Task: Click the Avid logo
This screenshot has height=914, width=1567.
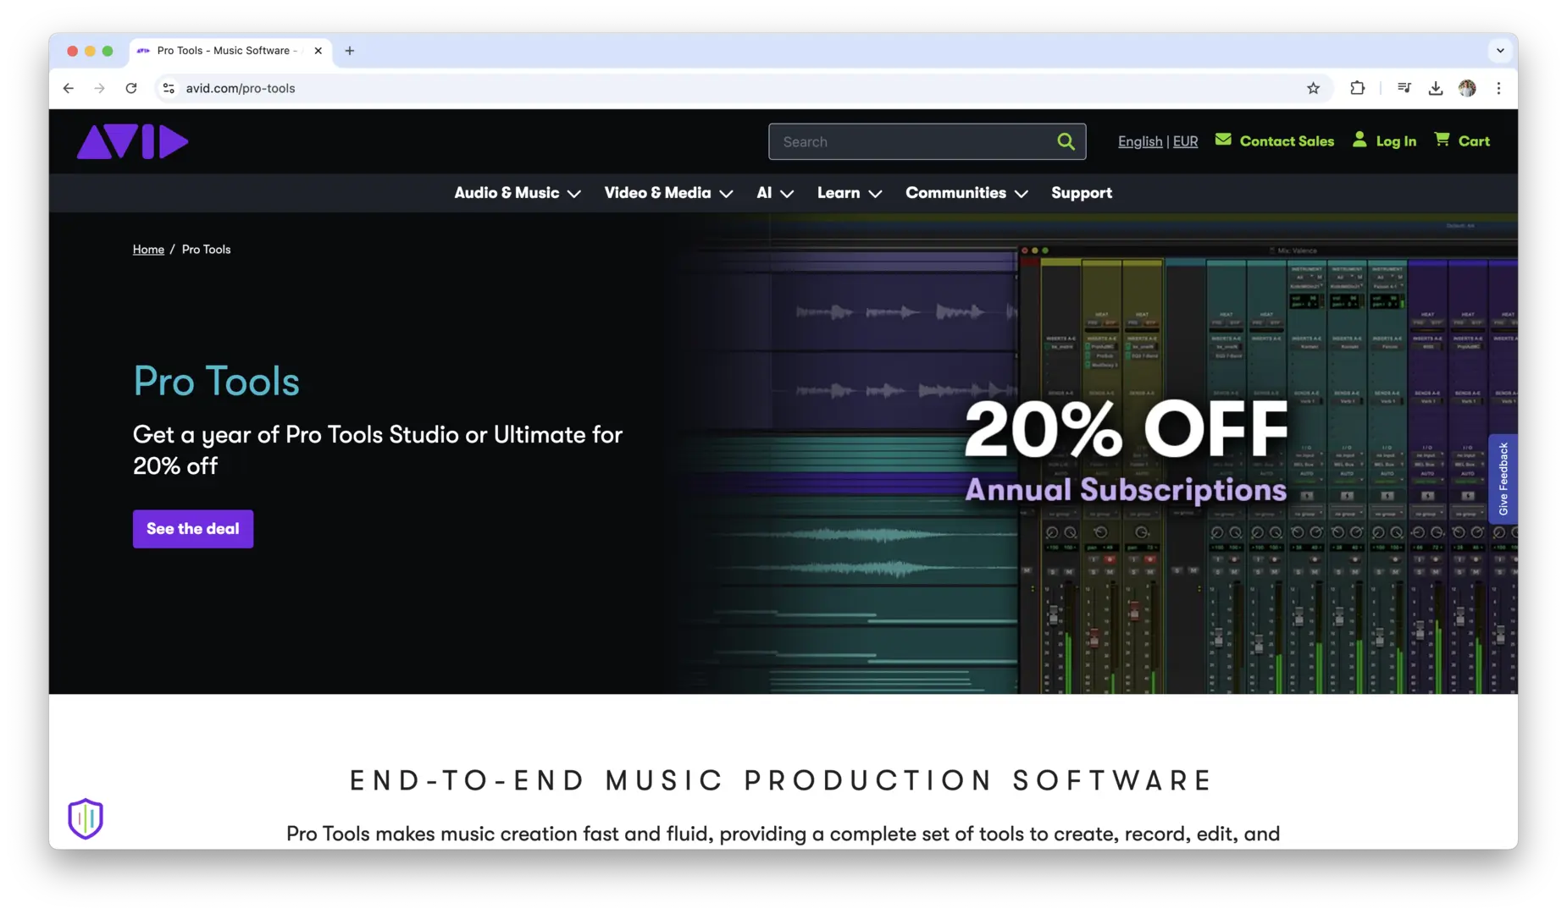Action: point(132,141)
